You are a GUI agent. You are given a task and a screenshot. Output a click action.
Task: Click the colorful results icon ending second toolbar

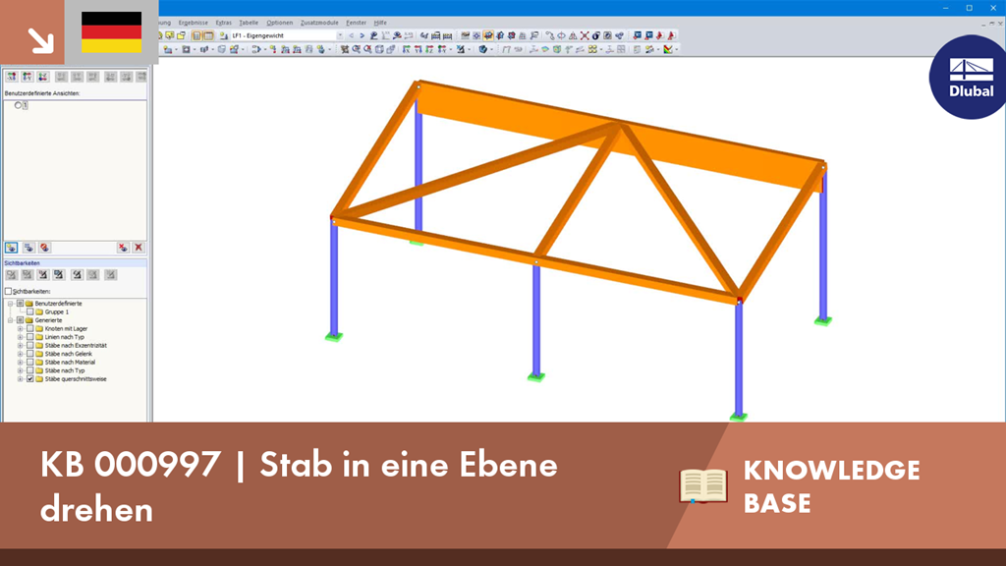pyautogui.click(x=668, y=49)
